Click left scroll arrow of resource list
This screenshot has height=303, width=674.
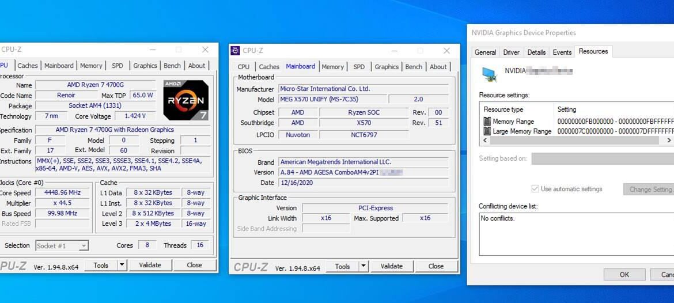pos(485,141)
